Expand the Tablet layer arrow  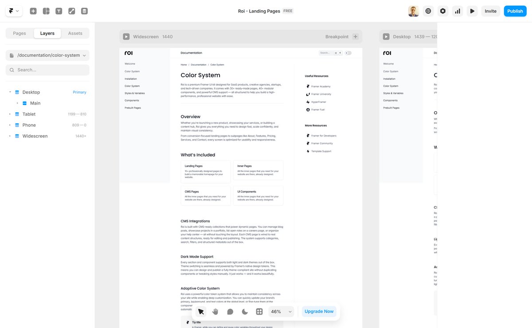(x=10, y=114)
